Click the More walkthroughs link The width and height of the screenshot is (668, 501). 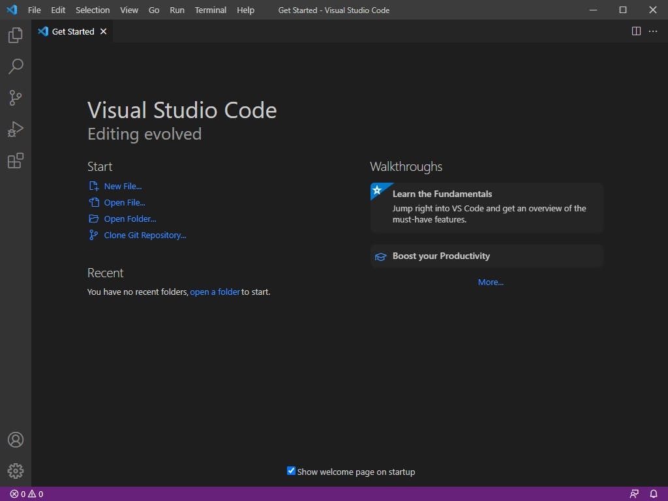[x=491, y=282]
